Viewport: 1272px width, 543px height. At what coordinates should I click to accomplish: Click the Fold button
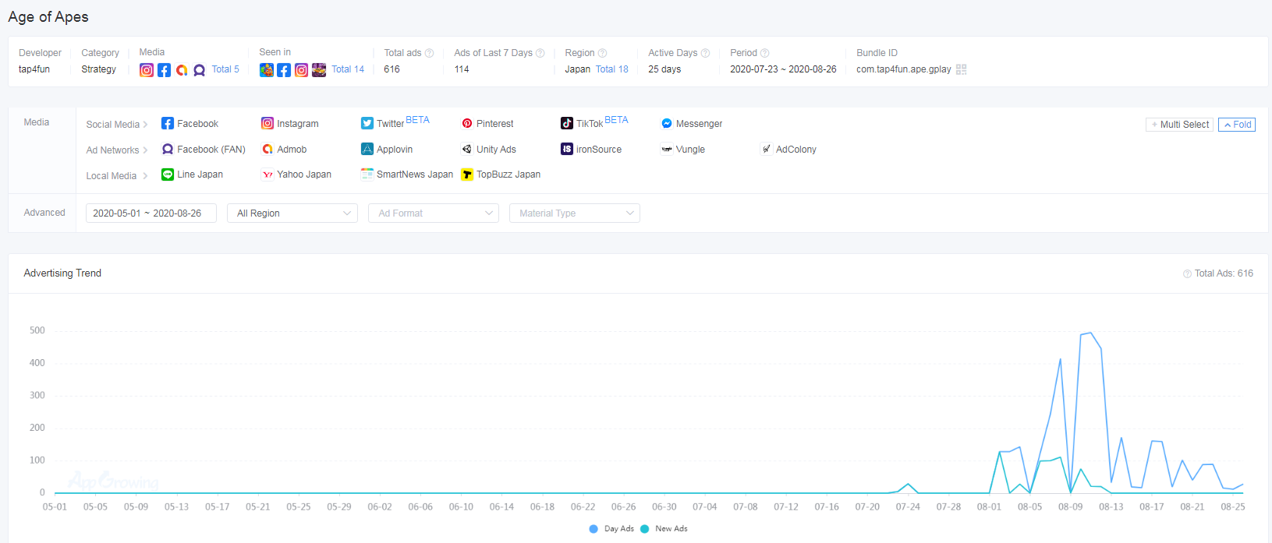[x=1237, y=125]
